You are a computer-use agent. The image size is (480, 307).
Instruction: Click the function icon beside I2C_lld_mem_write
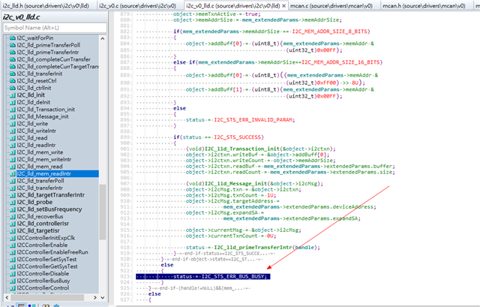coord(13,152)
